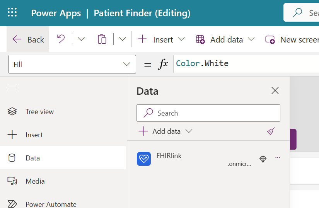Click the fx formula icon

click(x=163, y=64)
